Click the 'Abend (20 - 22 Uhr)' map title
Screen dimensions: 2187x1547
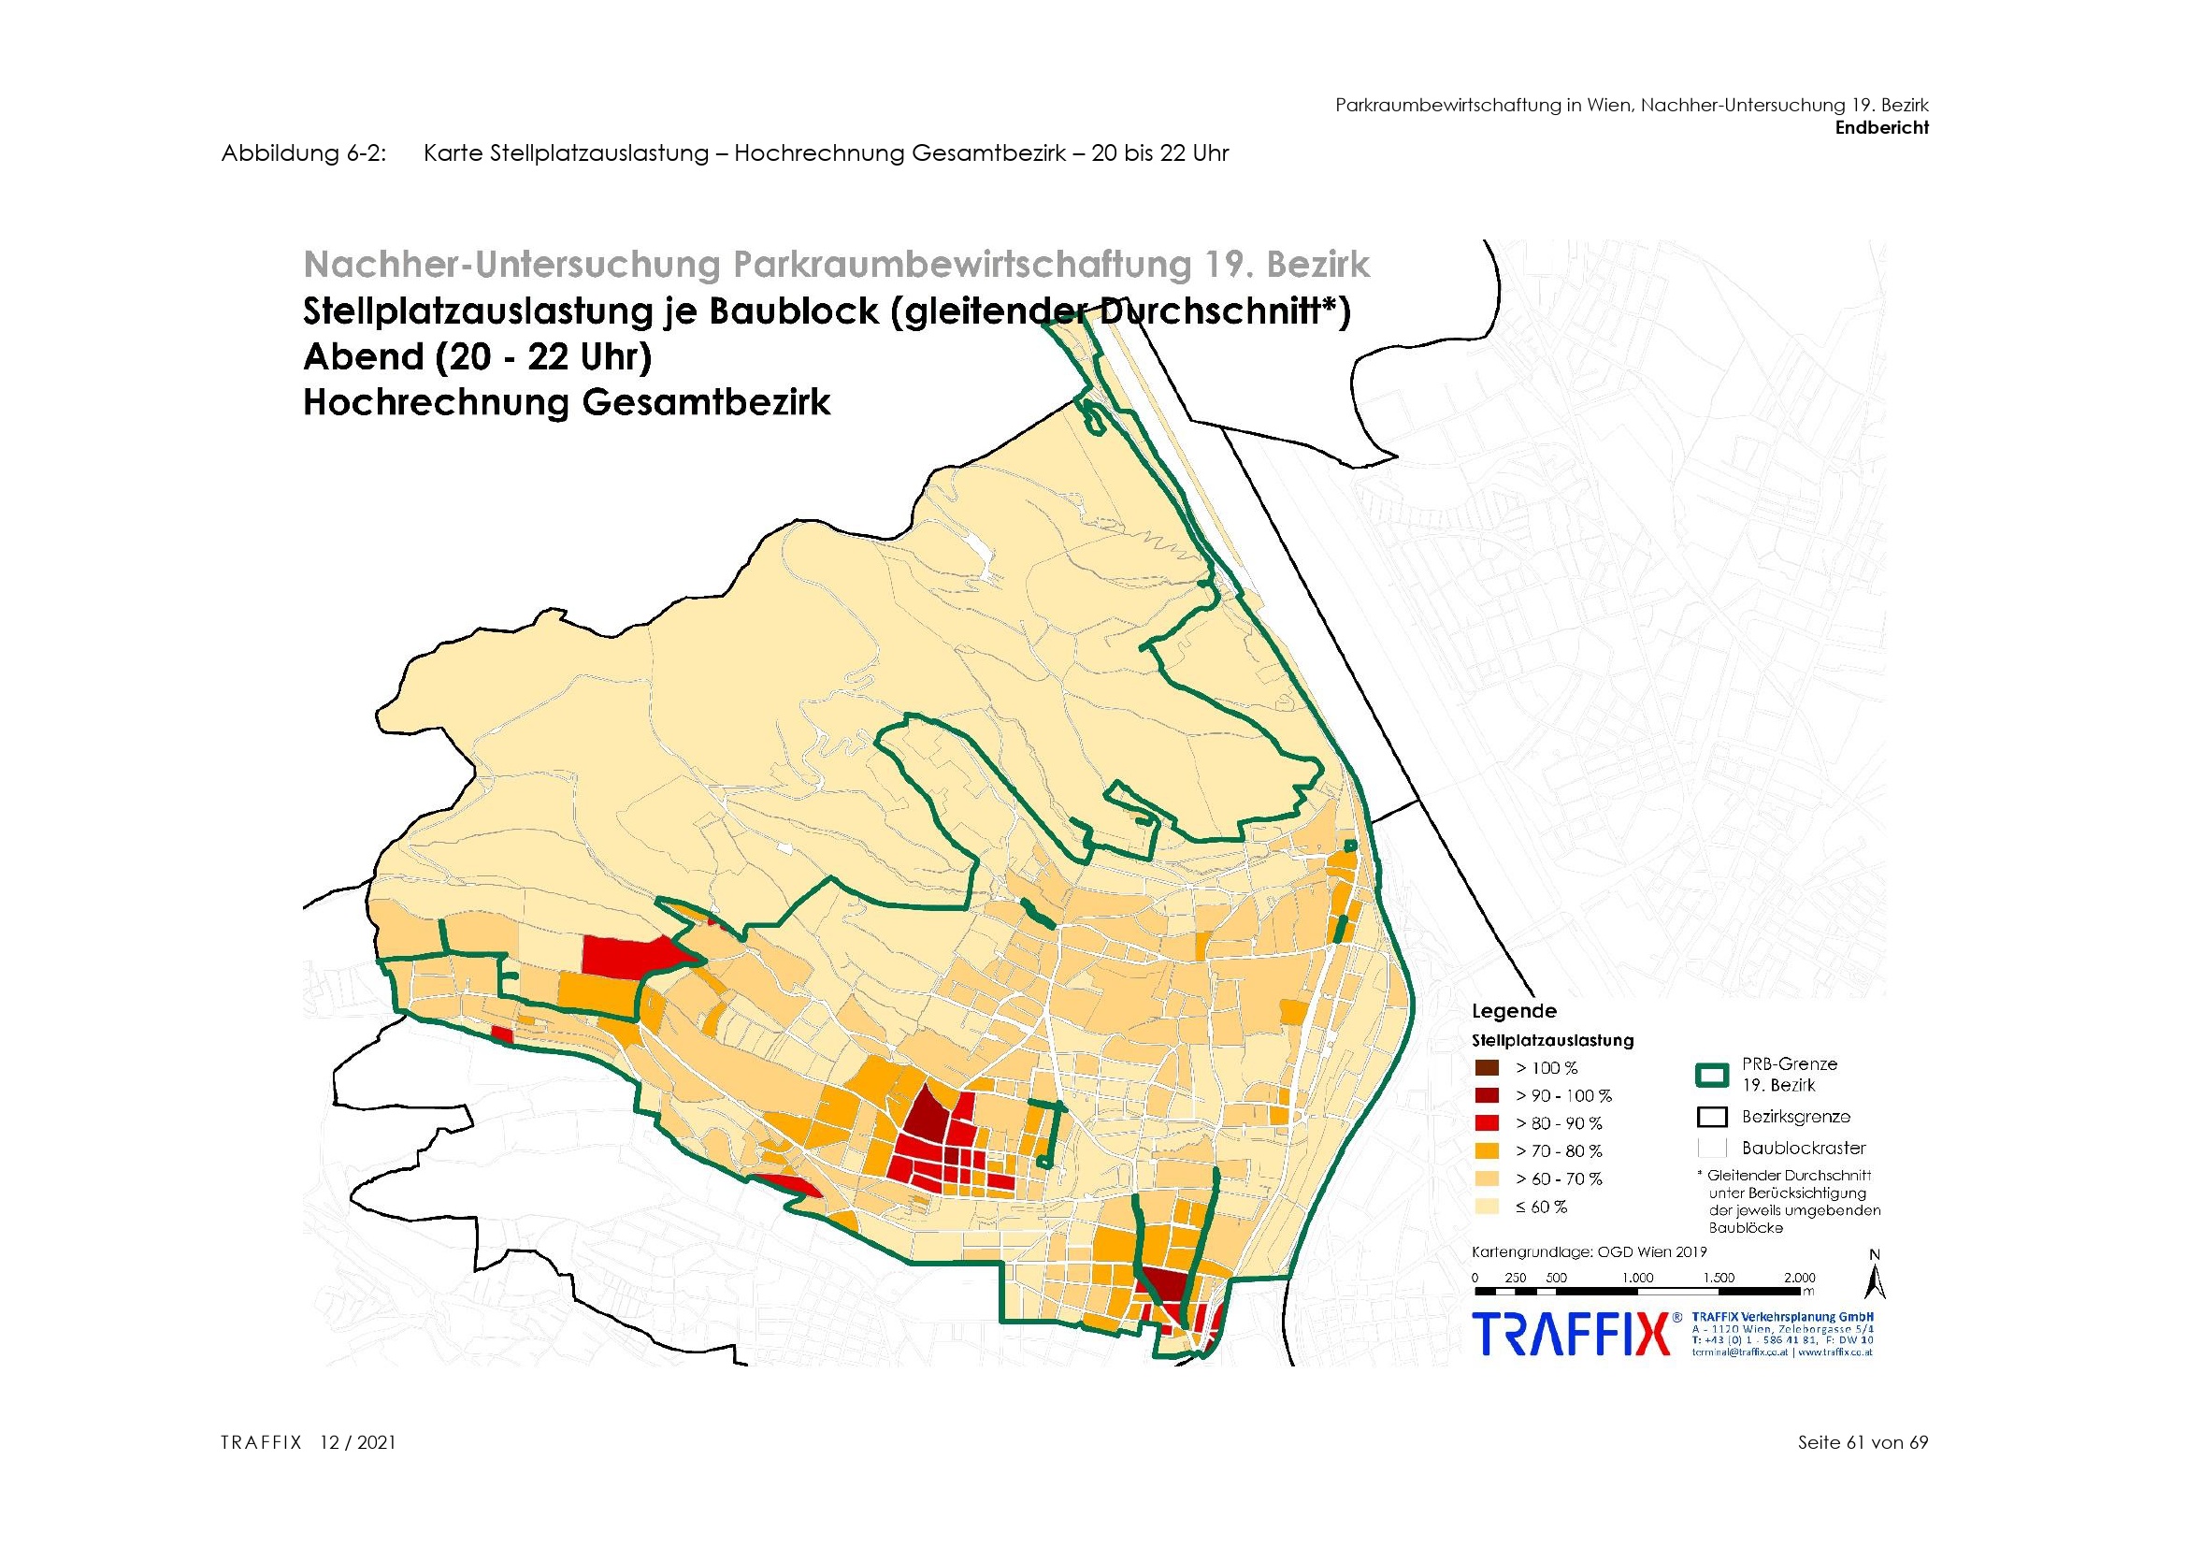[x=477, y=357]
